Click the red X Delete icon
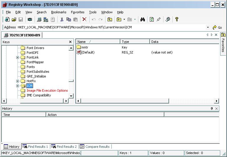 click(85, 20)
